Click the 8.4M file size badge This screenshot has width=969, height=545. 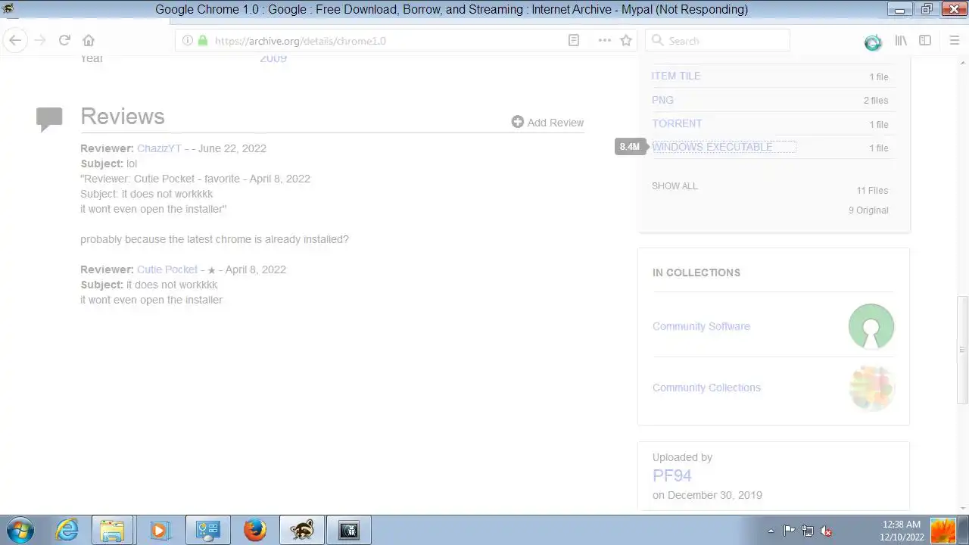(629, 147)
